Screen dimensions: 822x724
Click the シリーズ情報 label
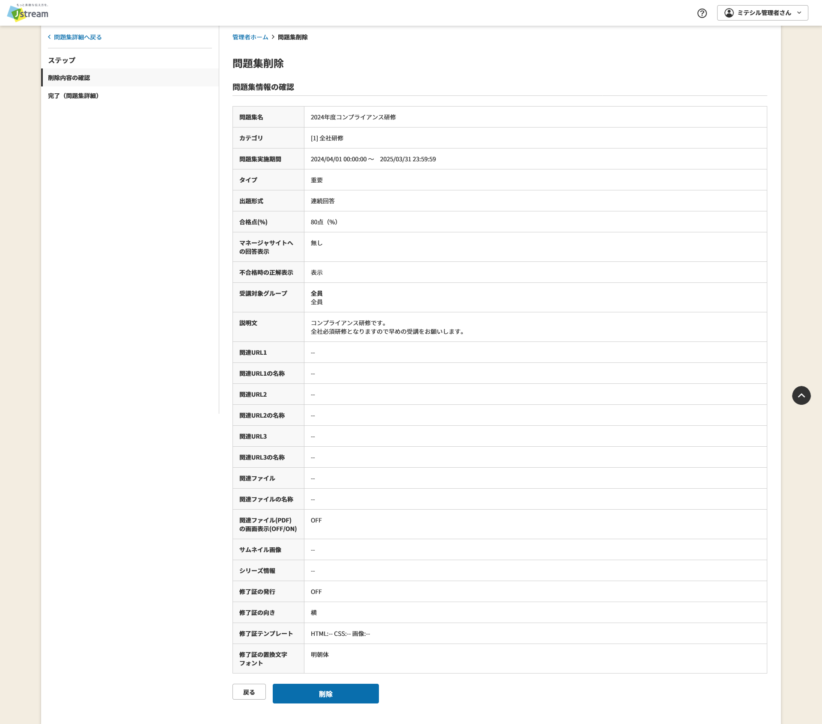click(x=257, y=571)
